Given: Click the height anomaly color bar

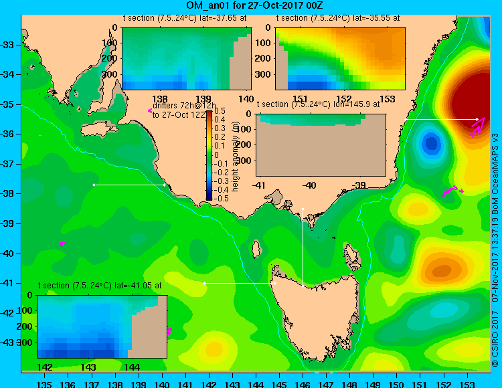Looking at the screenshot, I should pyautogui.click(x=209, y=155).
